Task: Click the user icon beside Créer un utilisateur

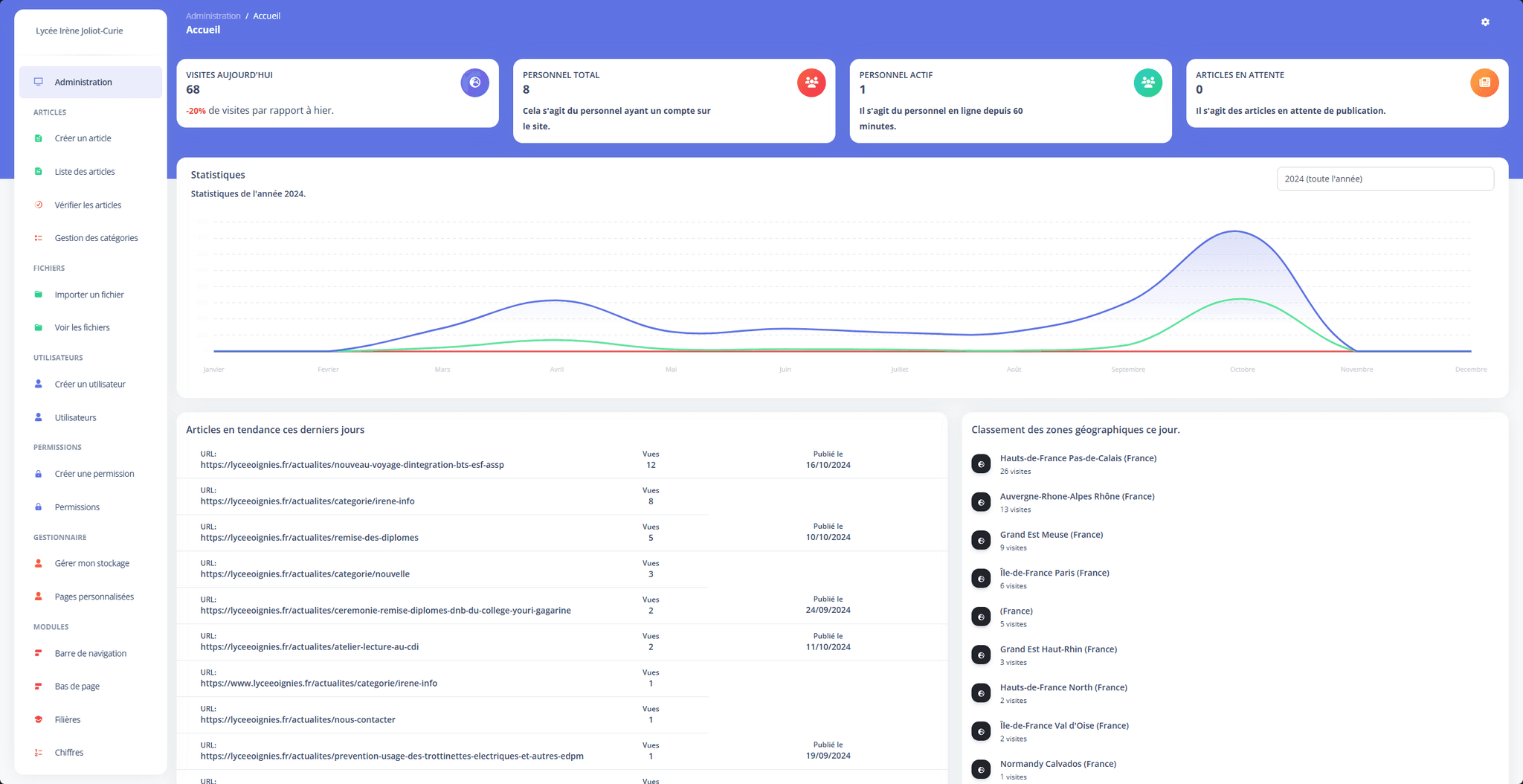Action: [39, 384]
